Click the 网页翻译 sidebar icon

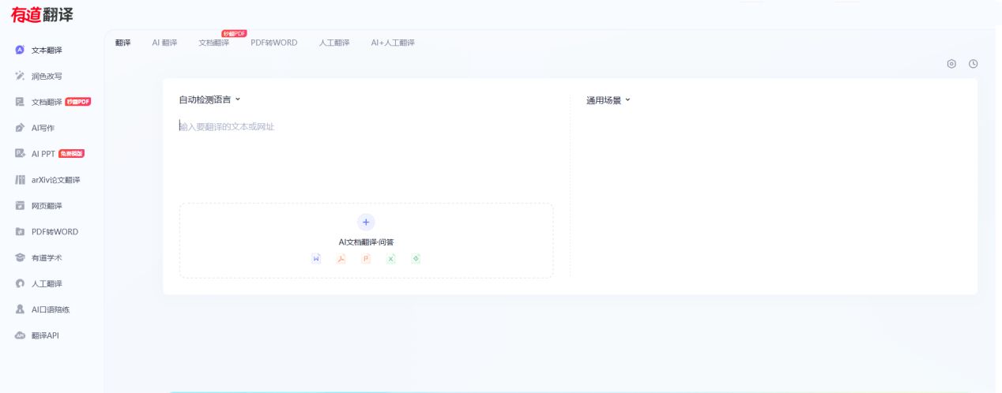tap(20, 206)
